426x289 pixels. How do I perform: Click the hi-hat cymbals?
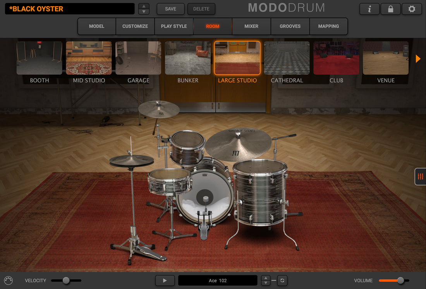pos(132,161)
